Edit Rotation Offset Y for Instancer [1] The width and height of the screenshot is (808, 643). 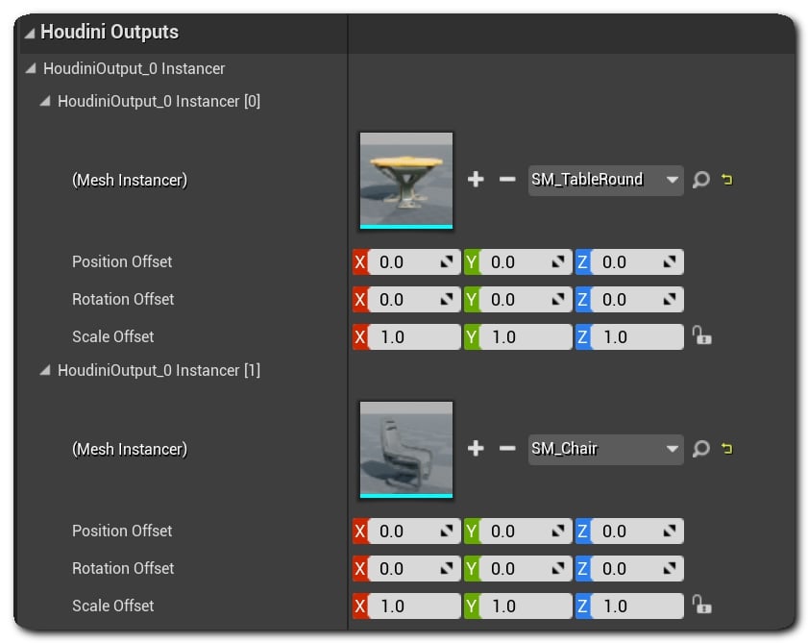(526, 569)
